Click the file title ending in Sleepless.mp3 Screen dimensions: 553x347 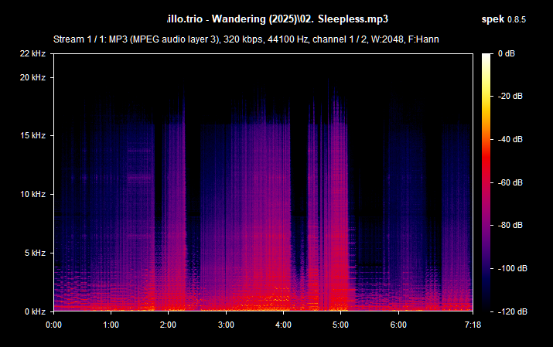point(277,19)
